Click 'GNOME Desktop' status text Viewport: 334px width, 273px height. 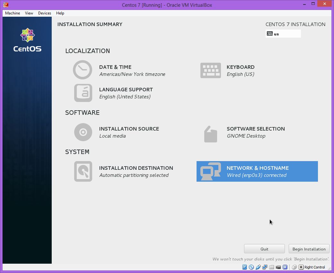coord(246,136)
